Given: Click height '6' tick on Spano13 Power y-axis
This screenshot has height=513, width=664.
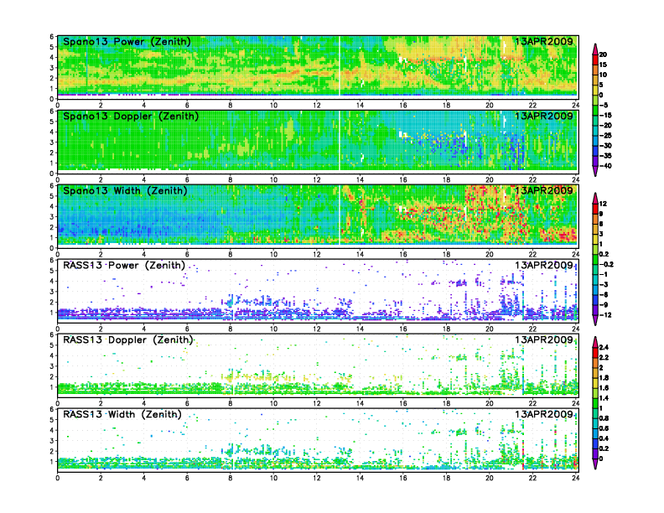Looking at the screenshot, I should tap(52, 37).
